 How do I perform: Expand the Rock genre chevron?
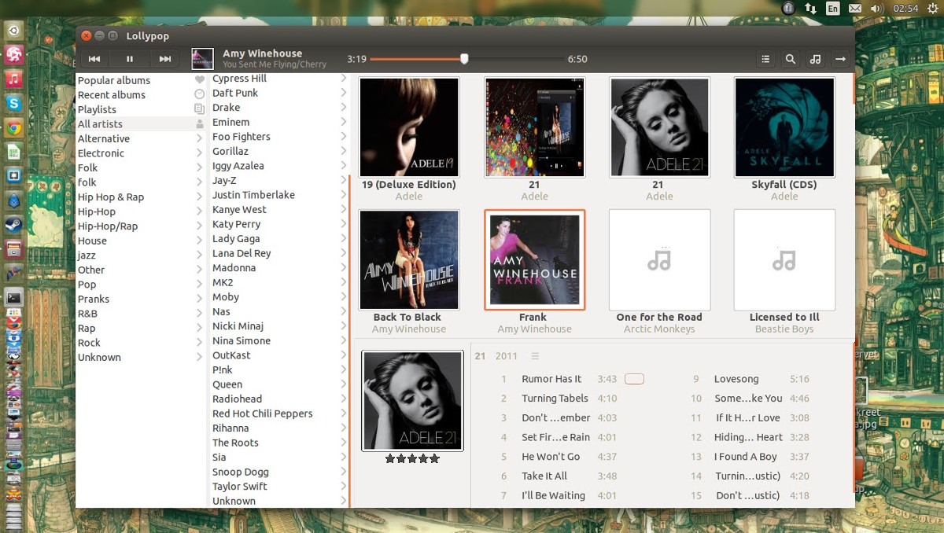click(199, 343)
